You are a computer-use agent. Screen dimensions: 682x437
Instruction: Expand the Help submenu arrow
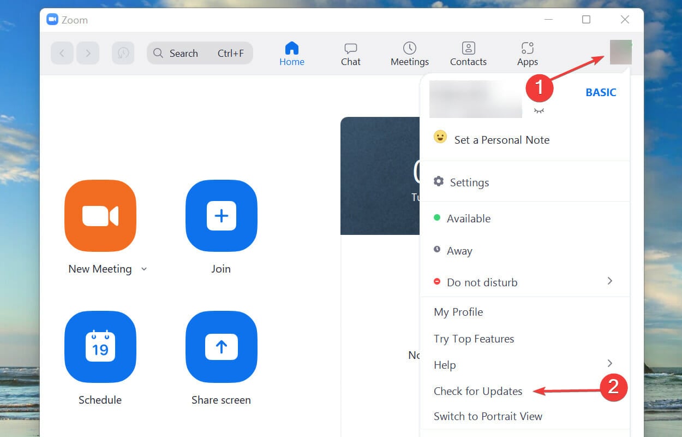[610, 363]
